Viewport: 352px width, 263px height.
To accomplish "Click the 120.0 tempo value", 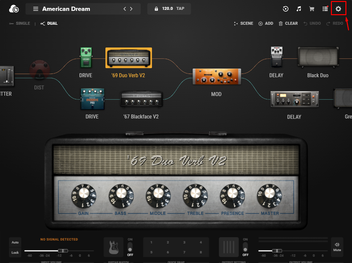I will click(x=167, y=9).
